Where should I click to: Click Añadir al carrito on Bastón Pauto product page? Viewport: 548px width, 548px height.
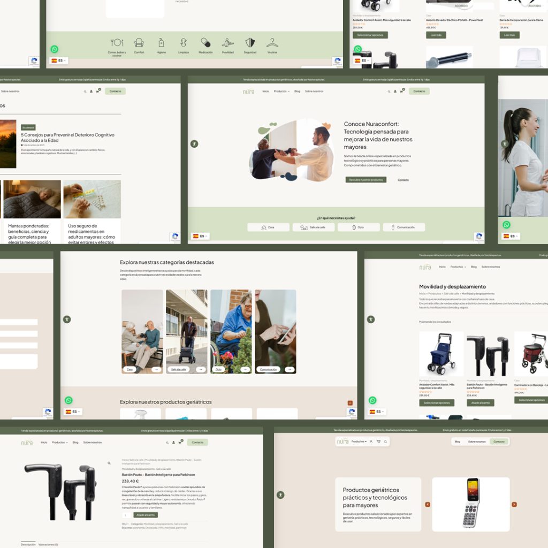tap(146, 515)
